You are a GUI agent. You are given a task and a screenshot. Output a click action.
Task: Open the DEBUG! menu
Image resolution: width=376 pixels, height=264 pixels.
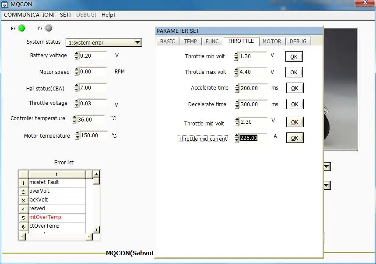86,14
